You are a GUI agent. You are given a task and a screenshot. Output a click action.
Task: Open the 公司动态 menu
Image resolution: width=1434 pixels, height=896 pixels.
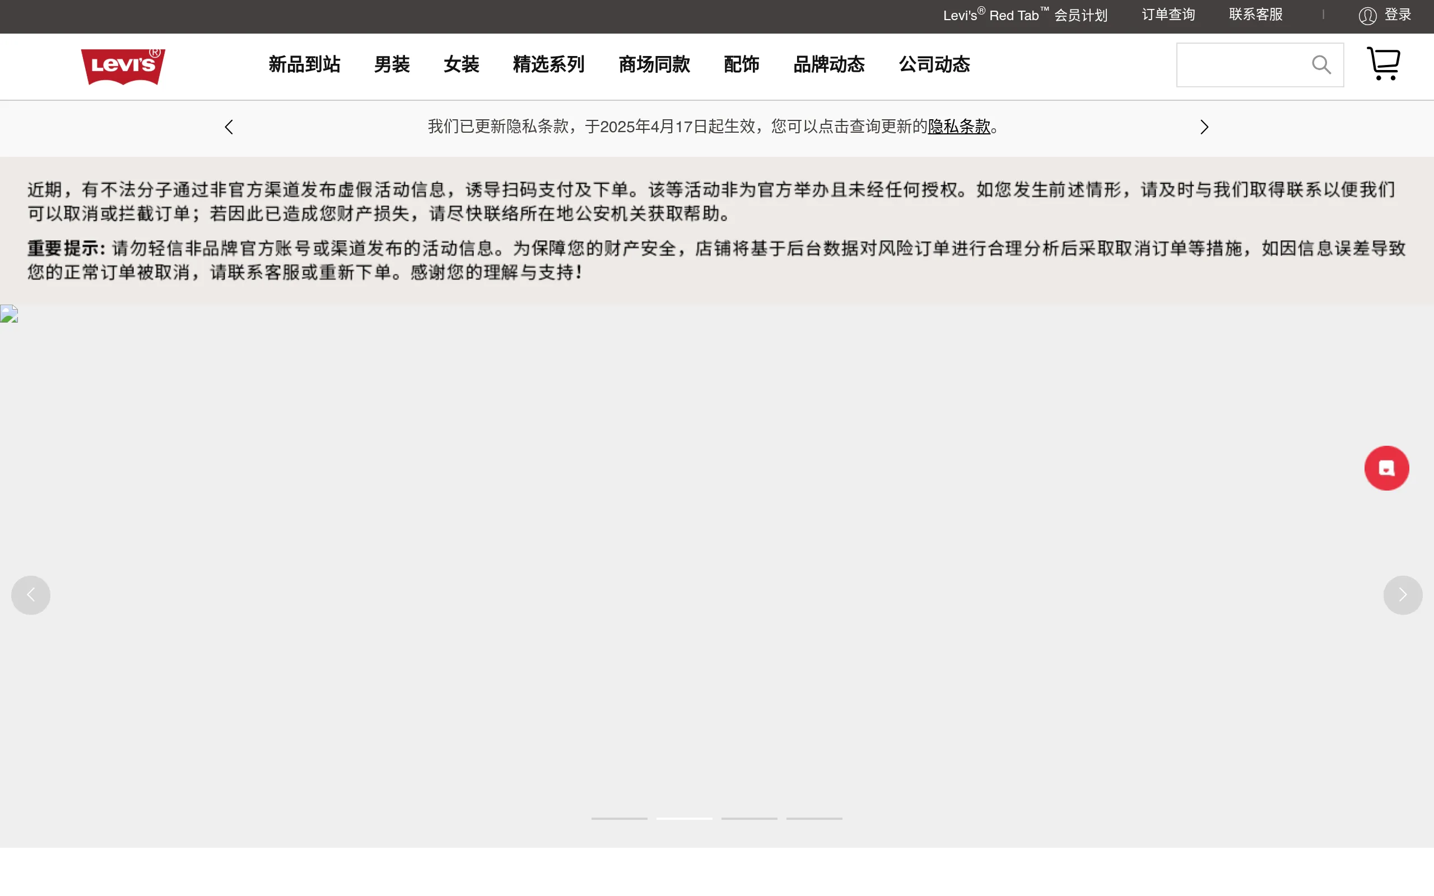pos(934,64)
